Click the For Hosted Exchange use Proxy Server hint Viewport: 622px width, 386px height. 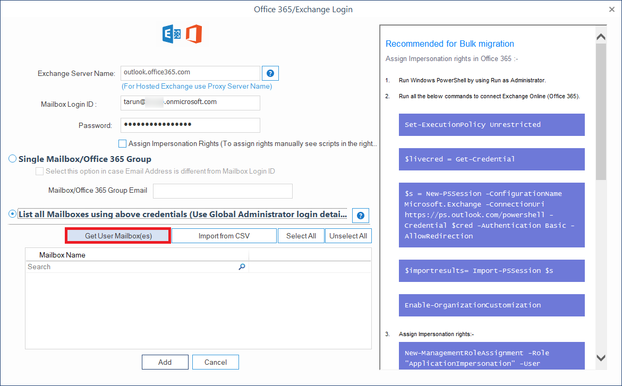pos(197,86)
